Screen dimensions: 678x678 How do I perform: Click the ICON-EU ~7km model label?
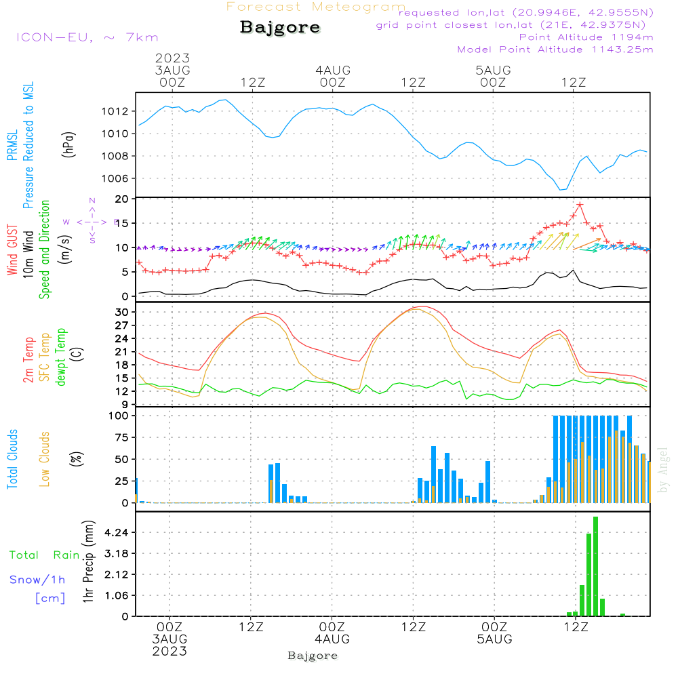[87, 37]
